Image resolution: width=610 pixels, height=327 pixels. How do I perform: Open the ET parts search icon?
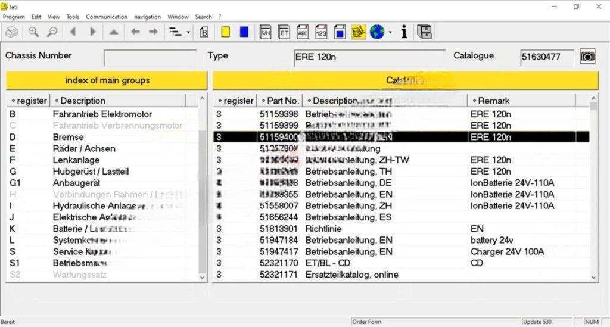click(284, 32)
